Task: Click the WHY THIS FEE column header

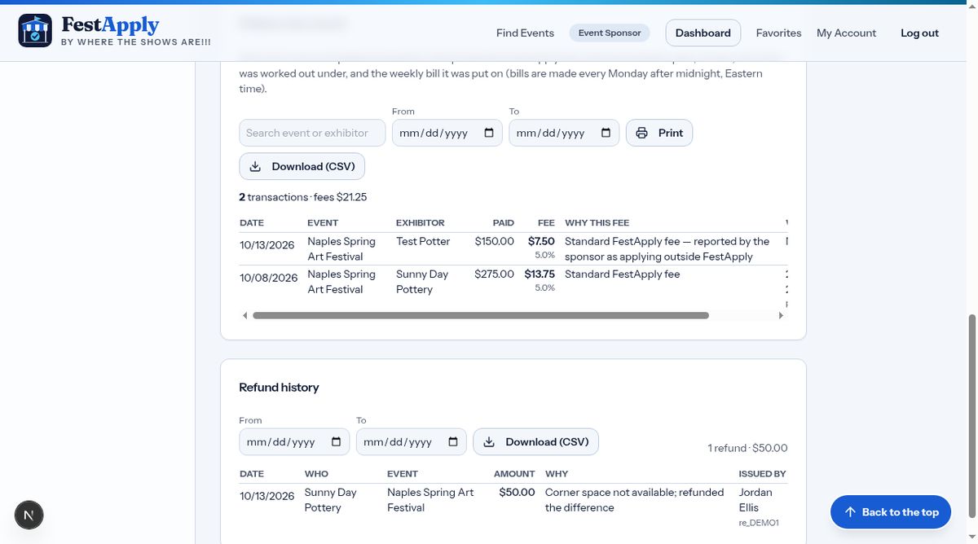Action: click(x=597, y=222)
